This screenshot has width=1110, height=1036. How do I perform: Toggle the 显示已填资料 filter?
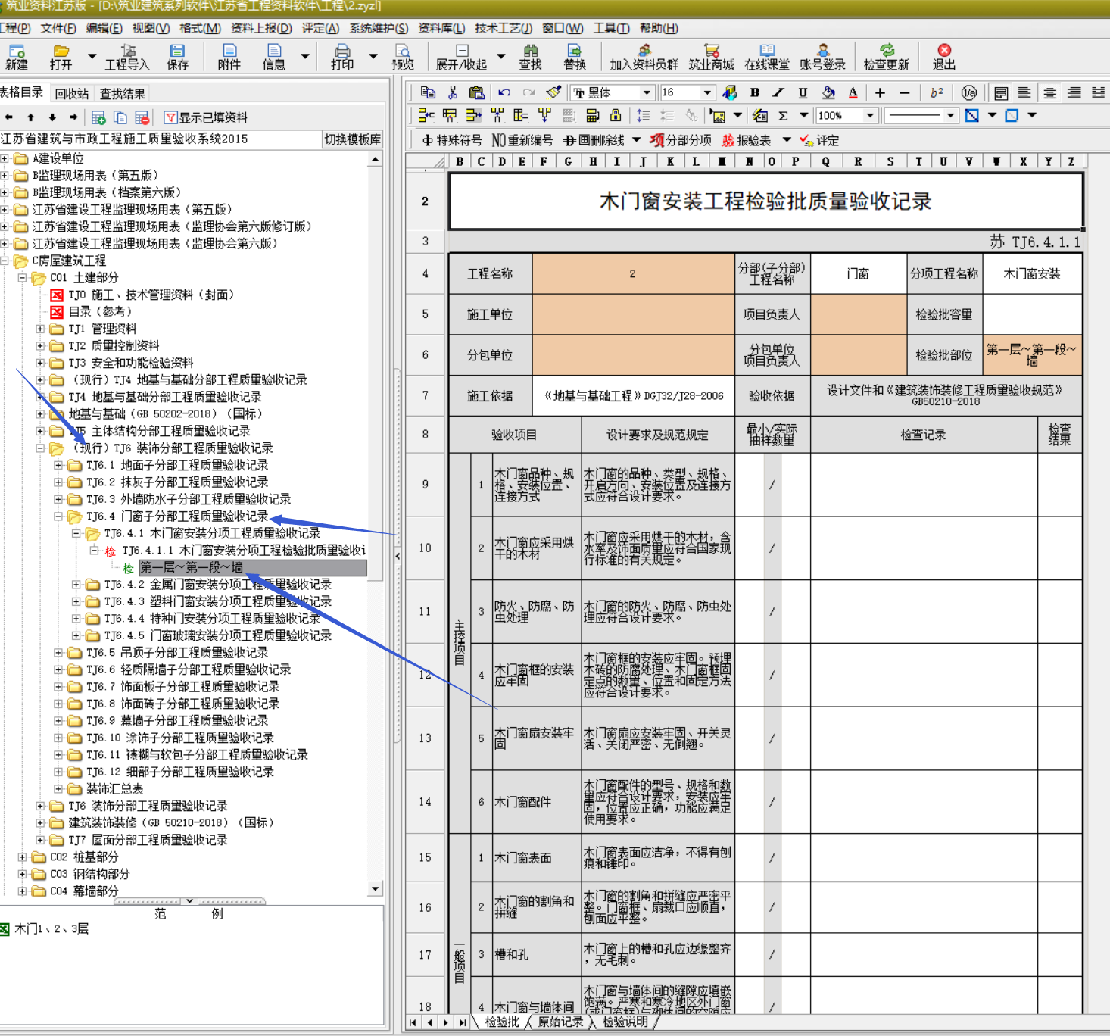[x=206, y=117]
